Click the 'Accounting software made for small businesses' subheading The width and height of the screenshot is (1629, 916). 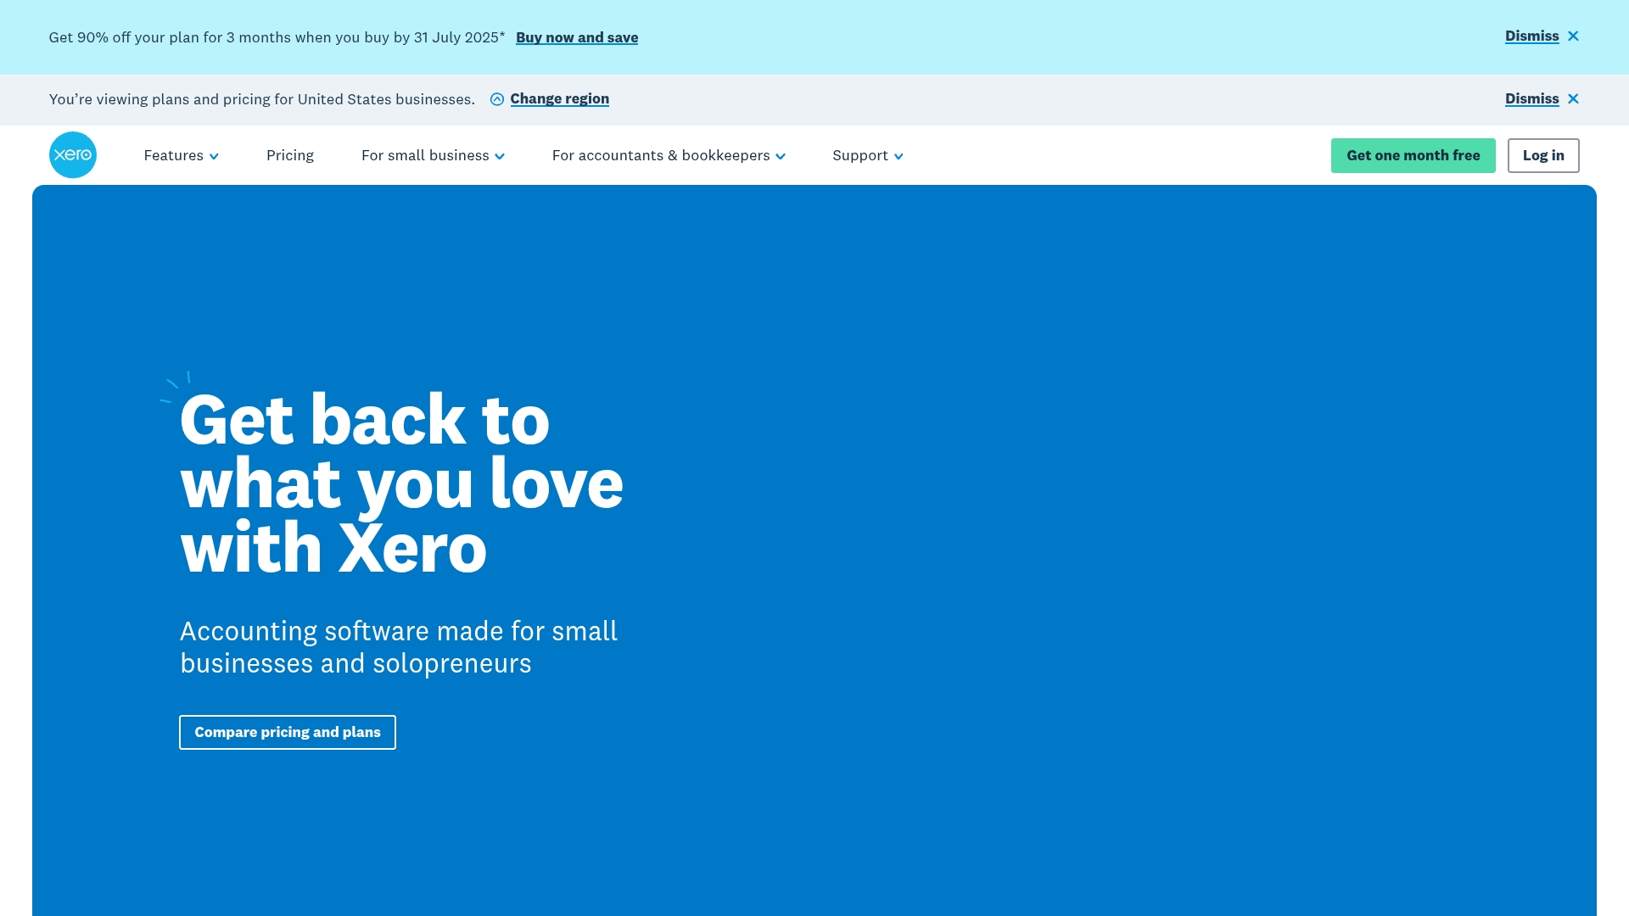point(399,647)
